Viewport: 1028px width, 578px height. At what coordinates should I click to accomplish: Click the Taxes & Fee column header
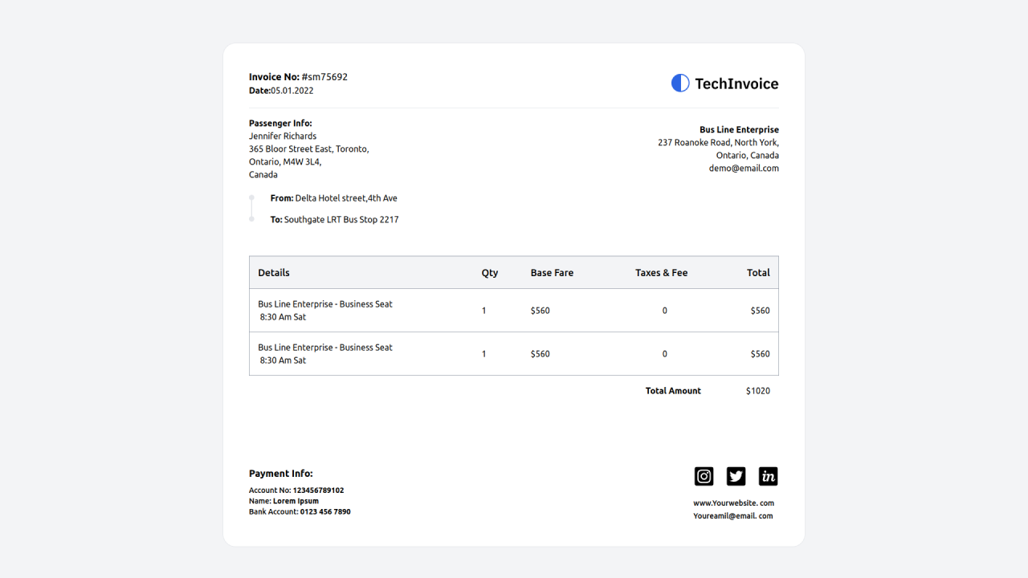click(661, 273)
